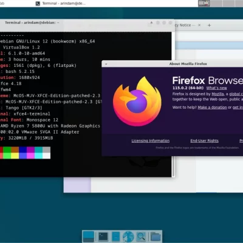Viewport: 243px width, 243px height.
Task: Click the kernel '6.1.0-10-amd64' text
Action: 27,53
